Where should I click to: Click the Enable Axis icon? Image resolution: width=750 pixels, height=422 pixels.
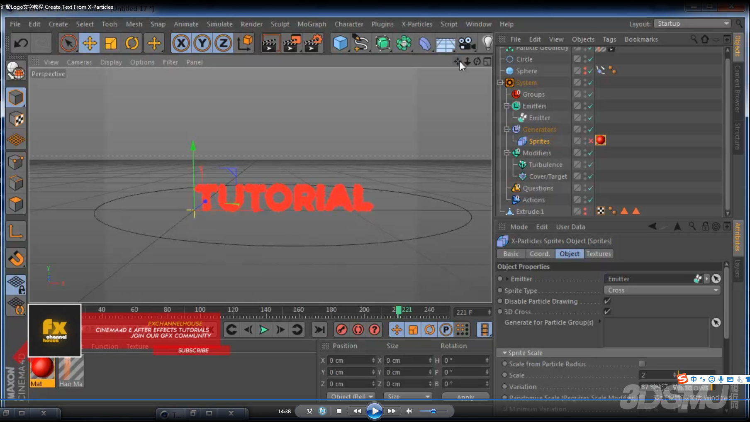pos(16,231)
